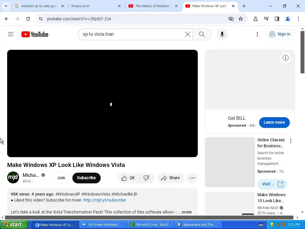The image size is (305, 229).
Task: Open the #WindowsXP hashtag
Action: click(x=68, y=194)
